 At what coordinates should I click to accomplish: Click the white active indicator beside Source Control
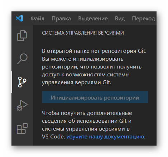[x=12, y=82]
